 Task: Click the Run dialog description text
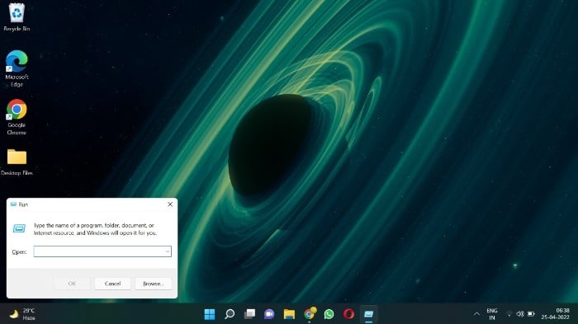coord(95,229)
